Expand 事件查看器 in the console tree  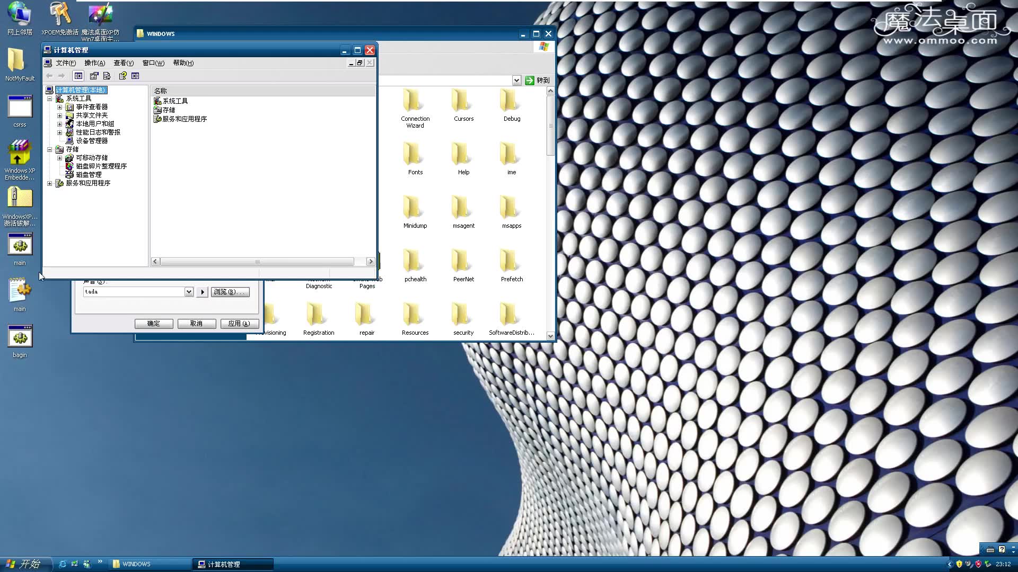(59, 107)
